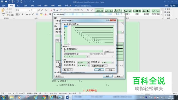Click the Copy icon in clipboard group
178x100 pixels.
click(7, 12)
